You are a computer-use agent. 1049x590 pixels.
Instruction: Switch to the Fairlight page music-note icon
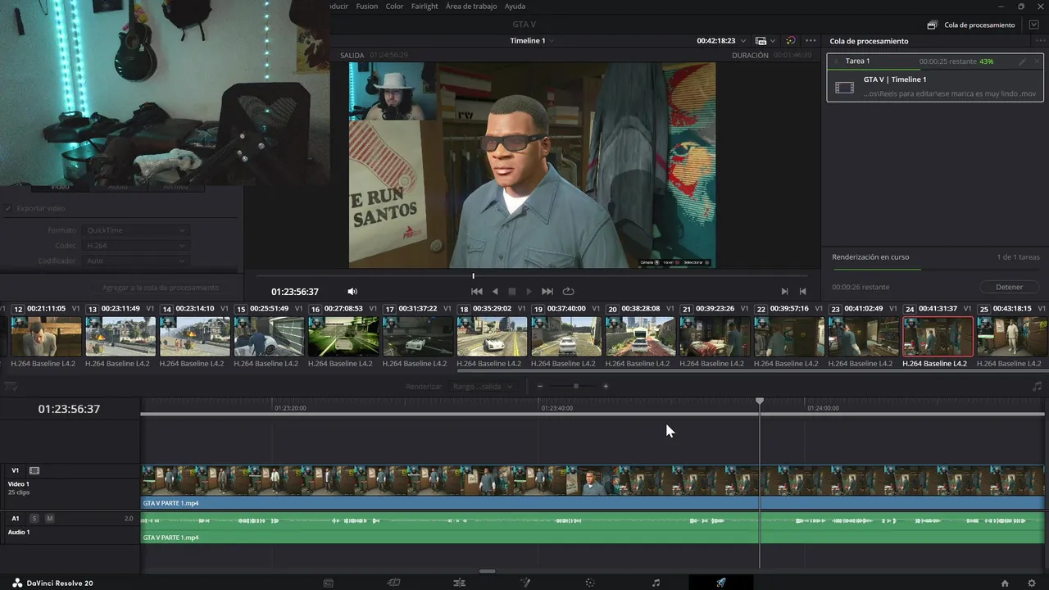(x=656, y=583)
